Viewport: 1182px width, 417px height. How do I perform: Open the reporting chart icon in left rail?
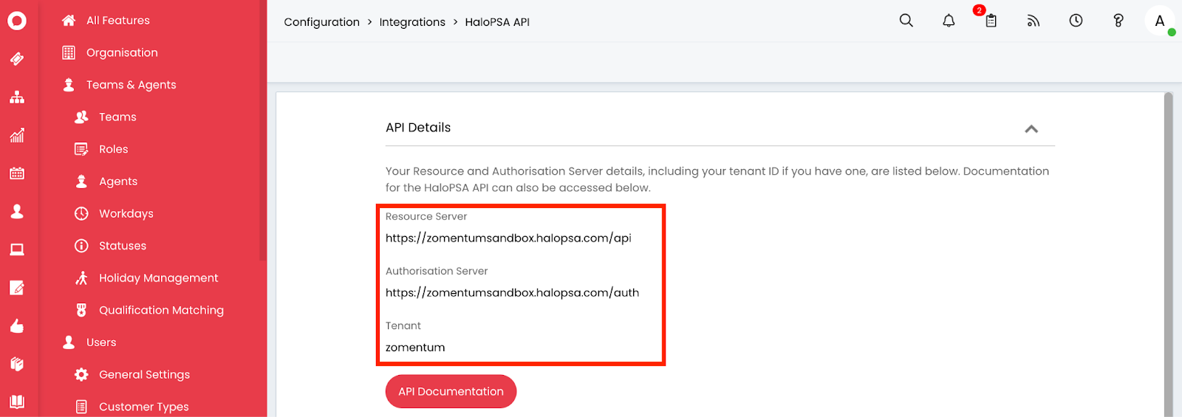[x=17, y=135]
